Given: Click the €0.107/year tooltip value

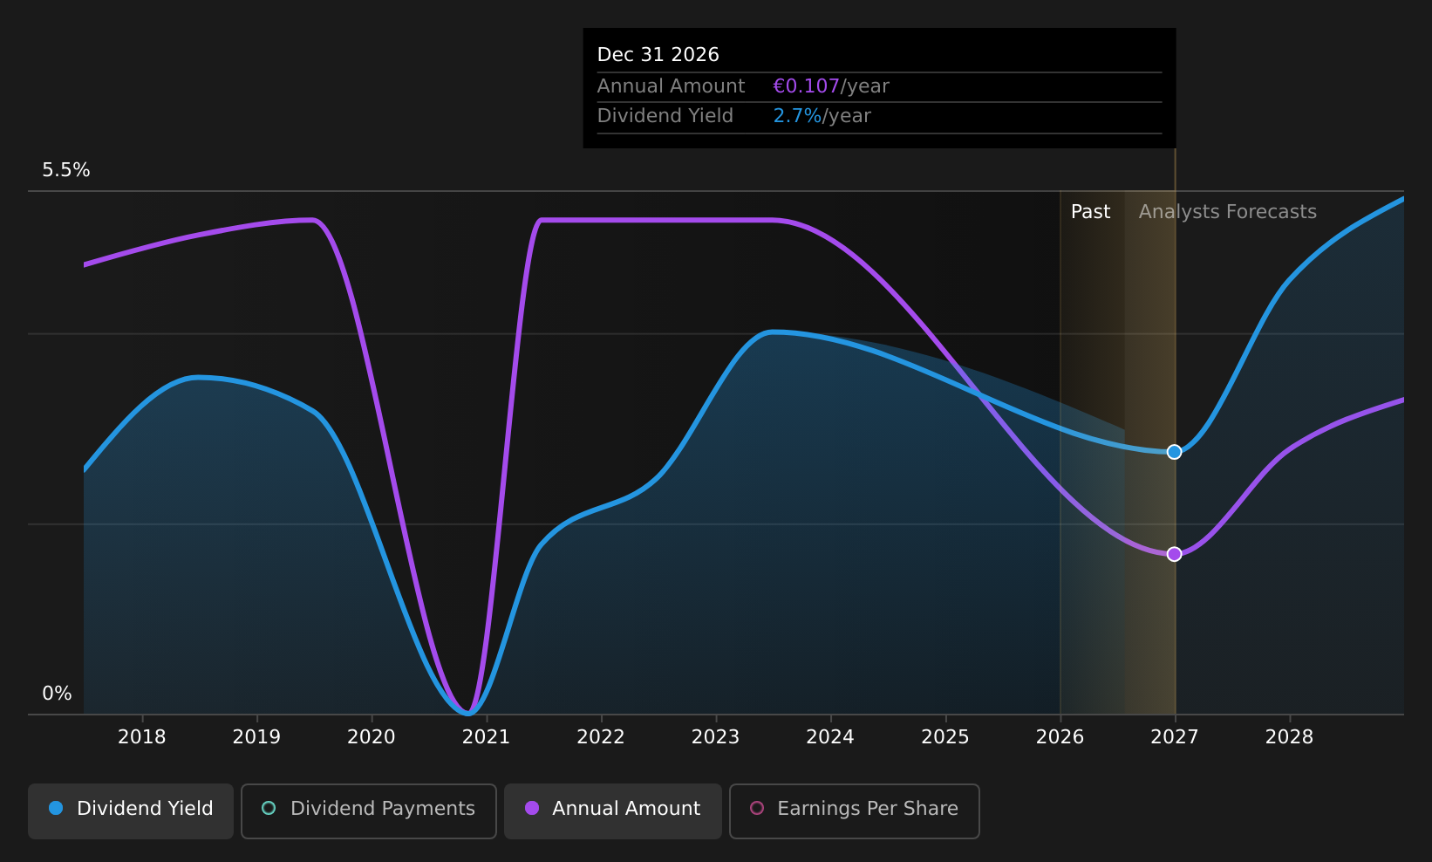Looking at the screenshot, I should tap(831, 86).
